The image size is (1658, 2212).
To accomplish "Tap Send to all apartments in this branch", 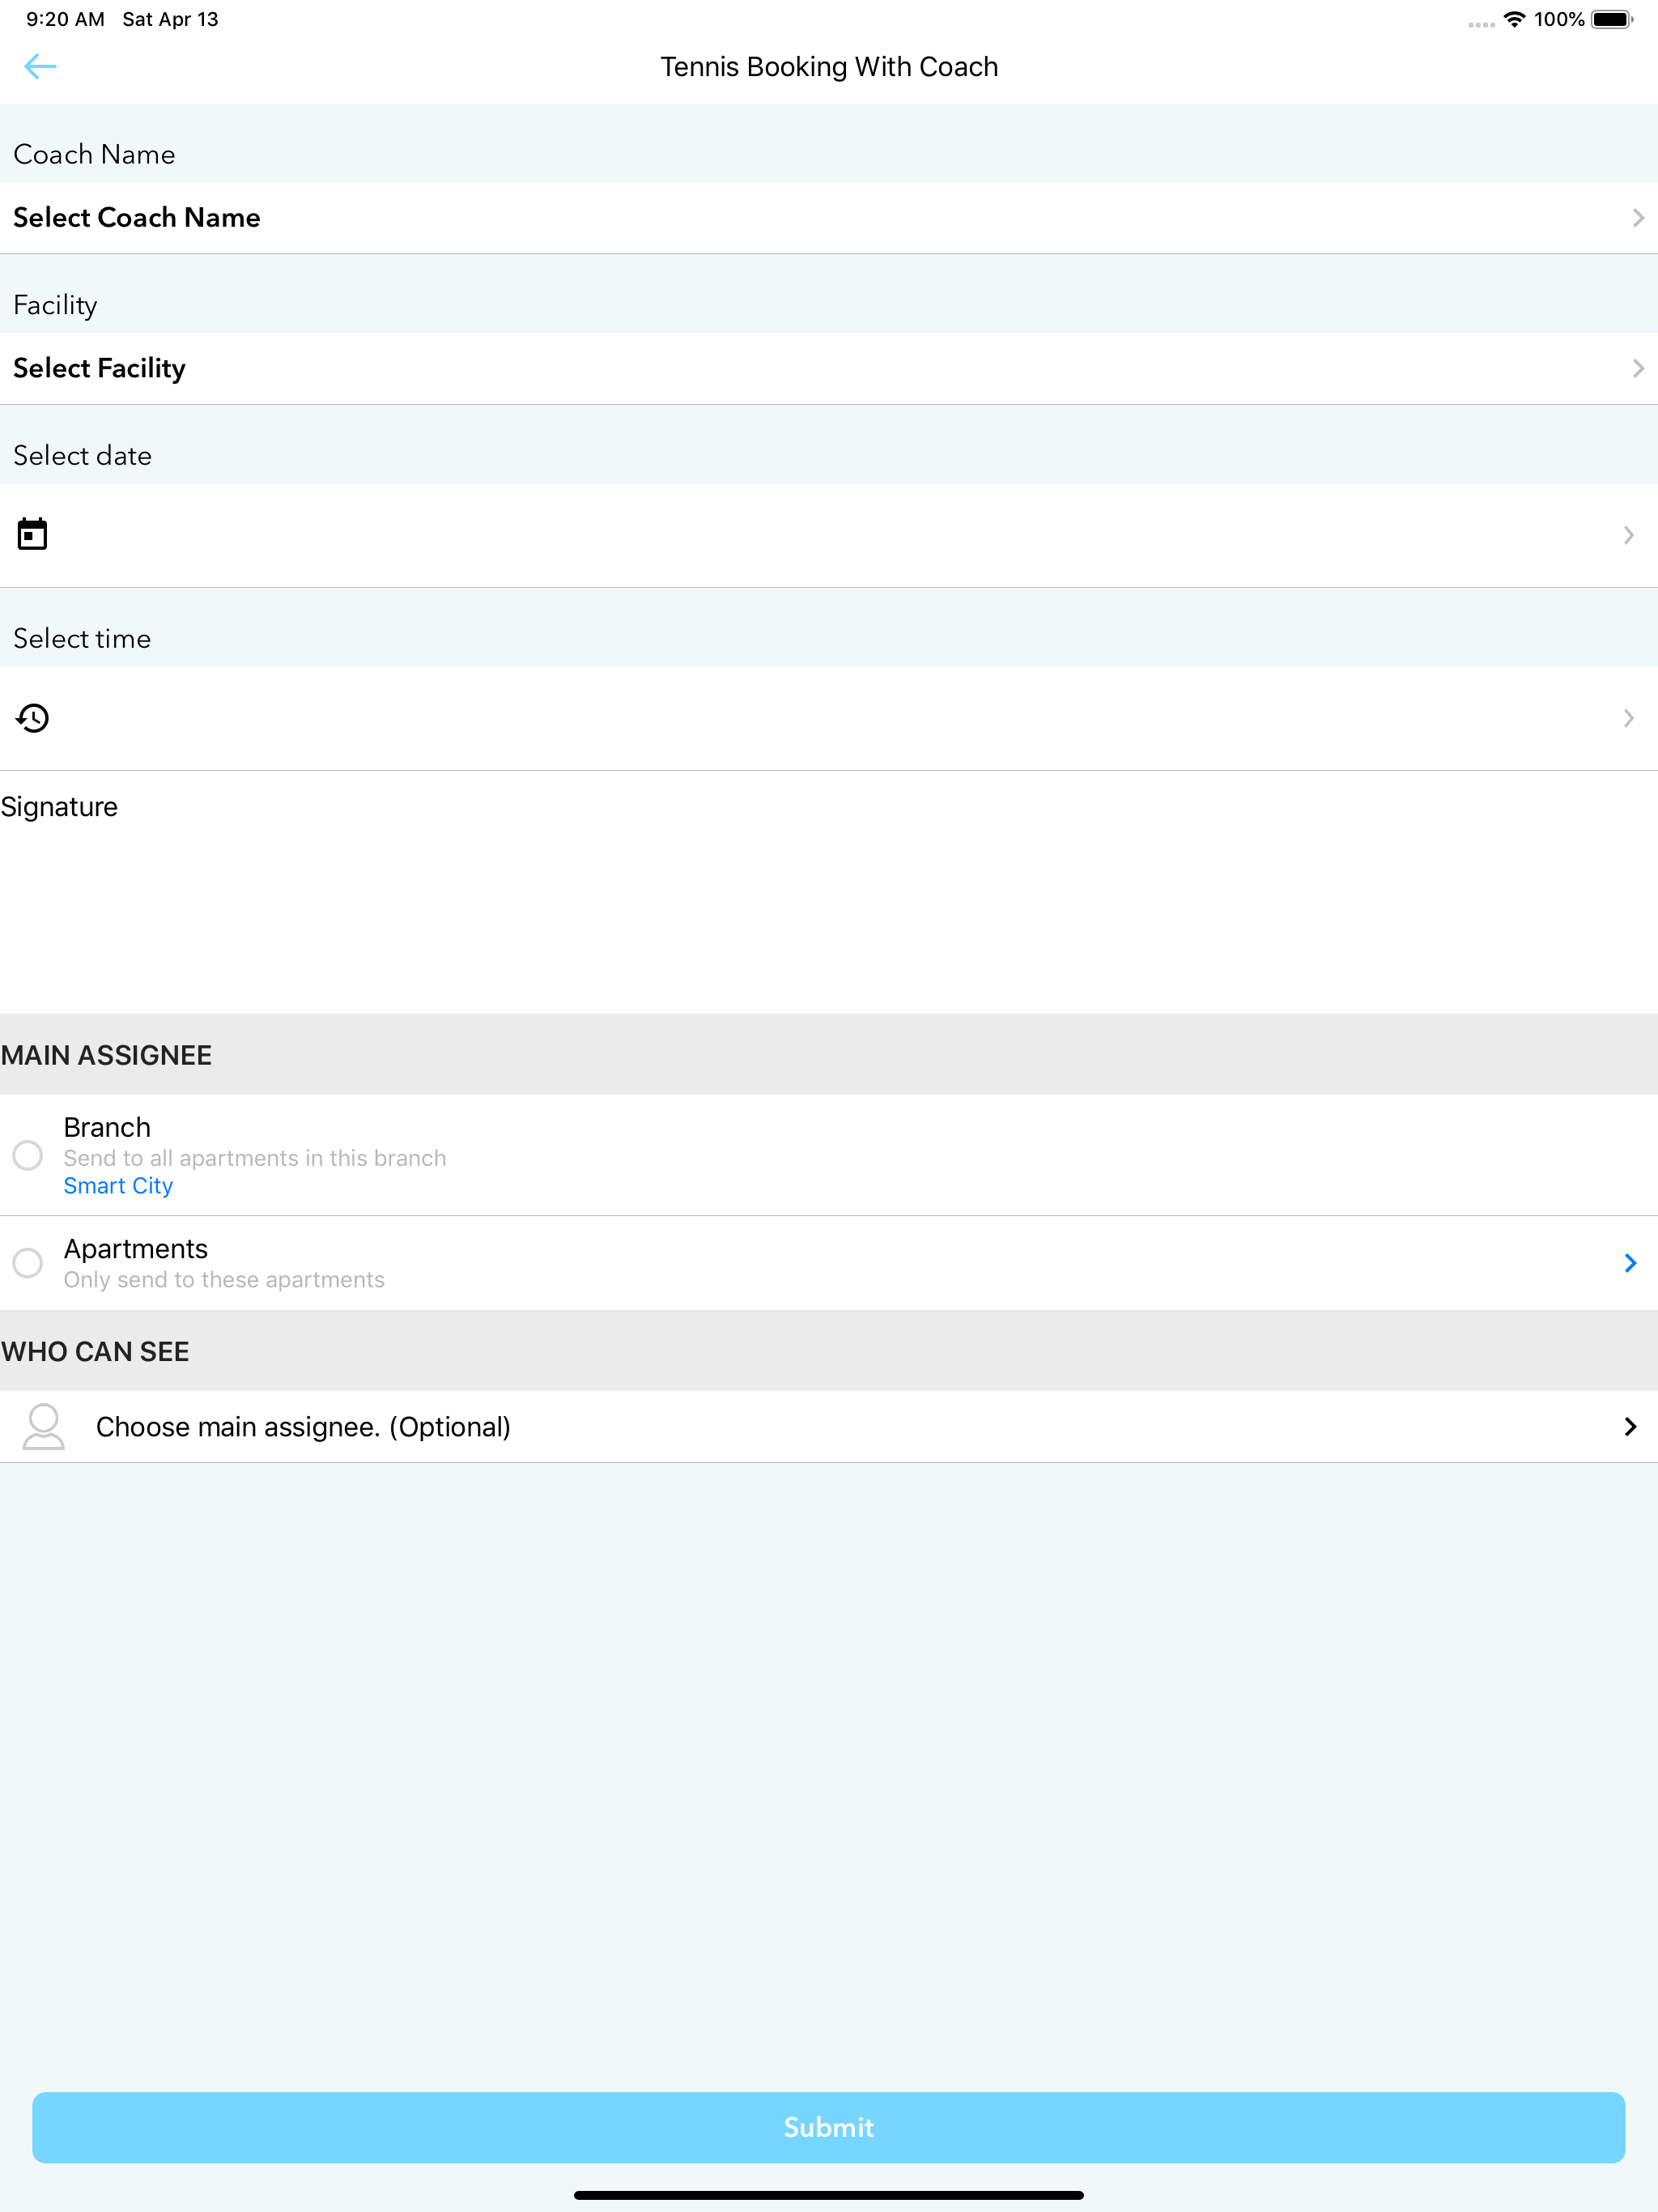I will [255, 1157].
